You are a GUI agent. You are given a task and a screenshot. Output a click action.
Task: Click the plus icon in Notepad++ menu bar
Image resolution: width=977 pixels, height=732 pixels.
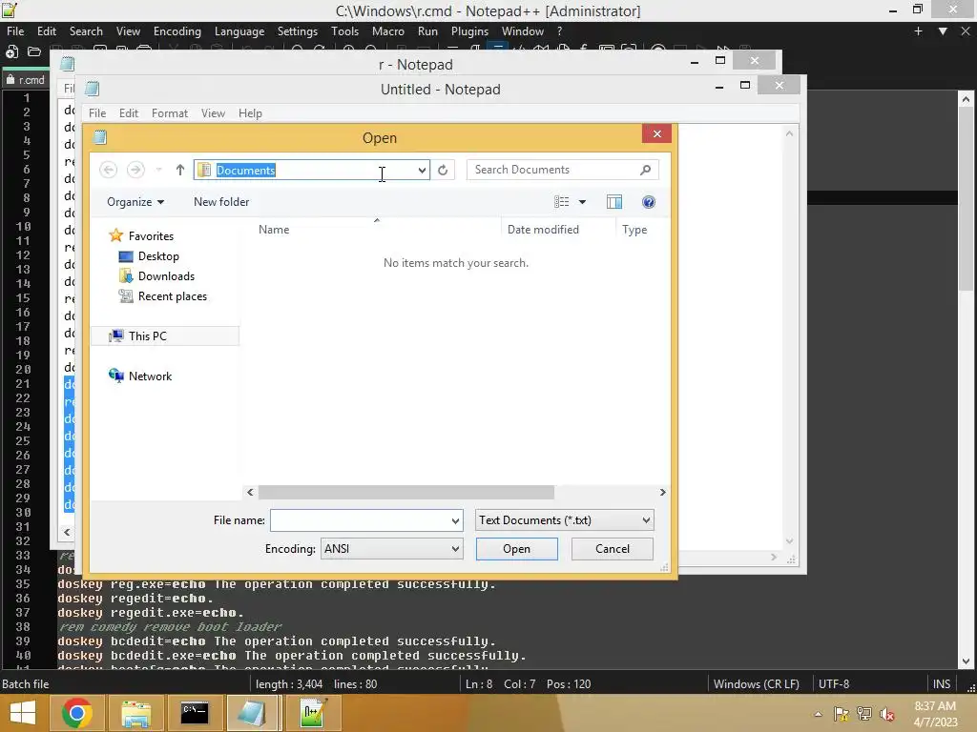tap(918, 31)
